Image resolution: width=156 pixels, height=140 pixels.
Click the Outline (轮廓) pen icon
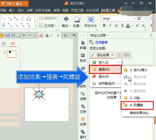pos(78,19)
